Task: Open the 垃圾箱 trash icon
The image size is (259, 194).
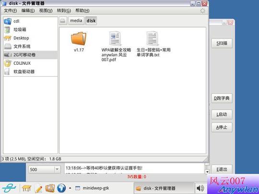Action: 7,30
